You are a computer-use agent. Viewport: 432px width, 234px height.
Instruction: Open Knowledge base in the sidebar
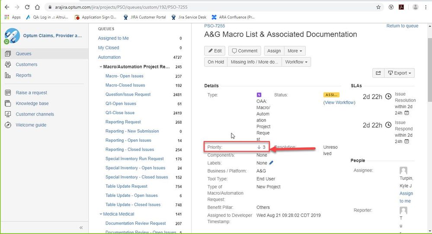(32, 103)
